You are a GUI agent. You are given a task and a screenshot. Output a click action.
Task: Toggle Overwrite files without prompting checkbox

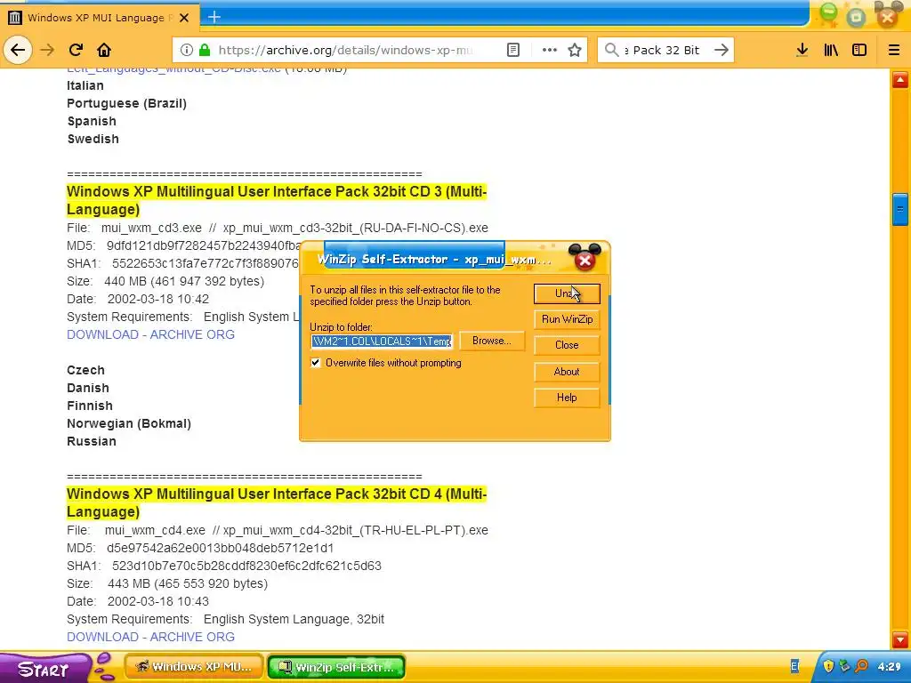pos(316,363)
